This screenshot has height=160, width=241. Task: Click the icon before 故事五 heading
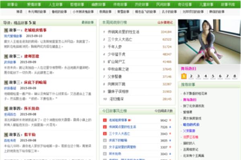coord(6,135)
